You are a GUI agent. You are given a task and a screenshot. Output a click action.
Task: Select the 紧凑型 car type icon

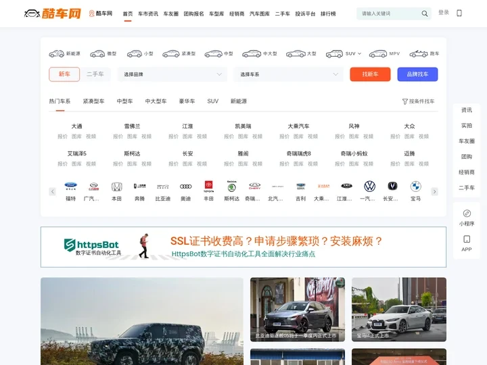[x=171, y=53]
